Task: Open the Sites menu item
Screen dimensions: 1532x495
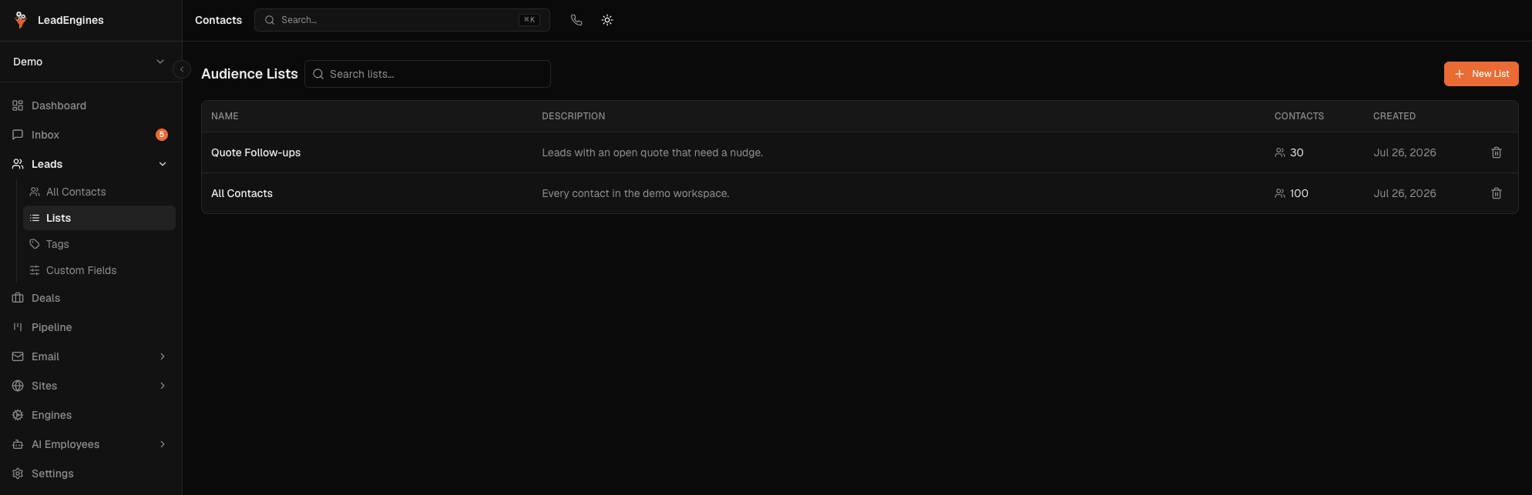Action: (91, 386)
